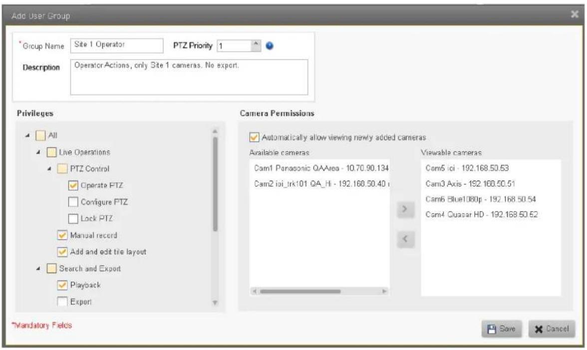Collapse the PTZ Control tree node
Image resolution: width=587 pixels, height=350 pixels.
(49, 169)
